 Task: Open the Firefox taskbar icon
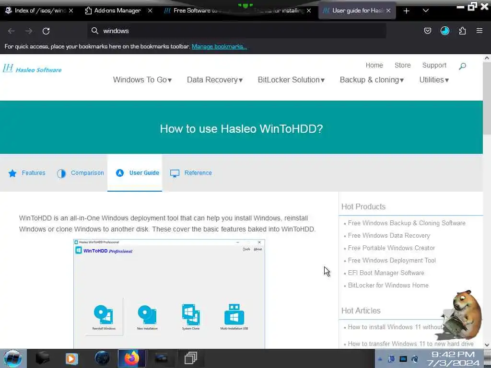(x=132, y=358)
